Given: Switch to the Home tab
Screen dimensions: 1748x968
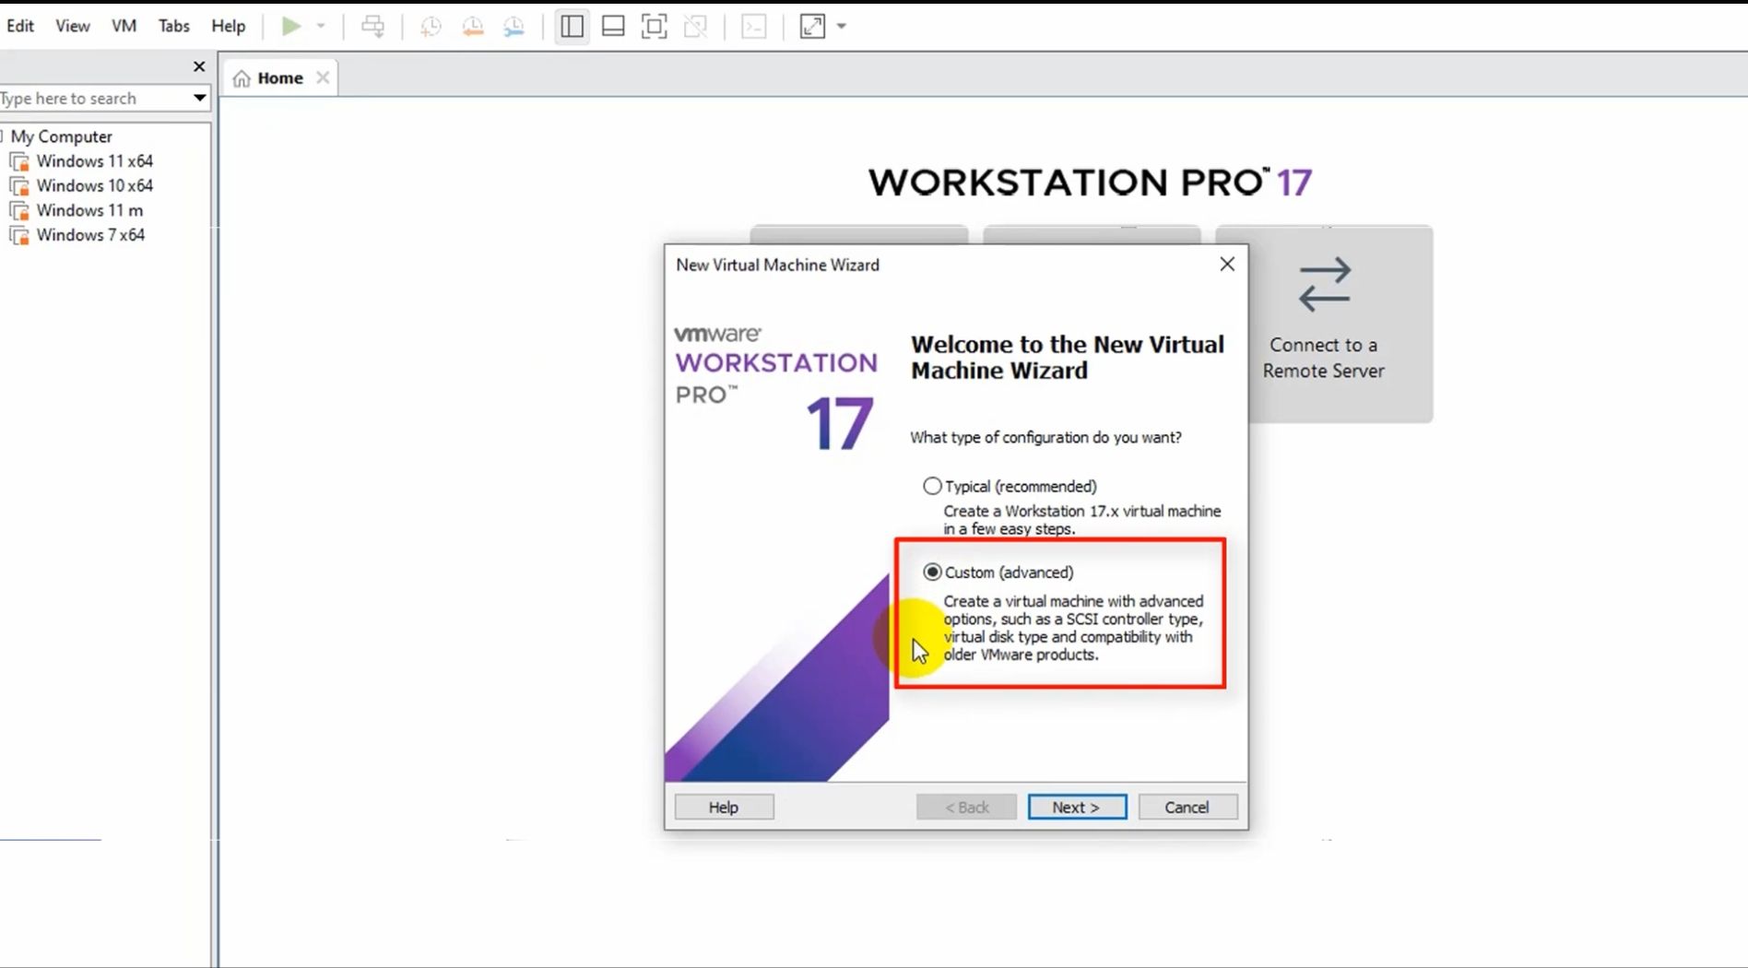Looking at the screenshot, I should [279, 77].
